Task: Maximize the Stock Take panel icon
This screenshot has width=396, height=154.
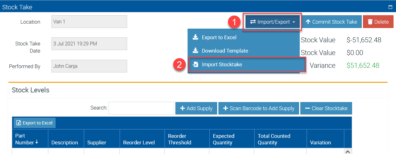Action: click(x=390, y=7)
